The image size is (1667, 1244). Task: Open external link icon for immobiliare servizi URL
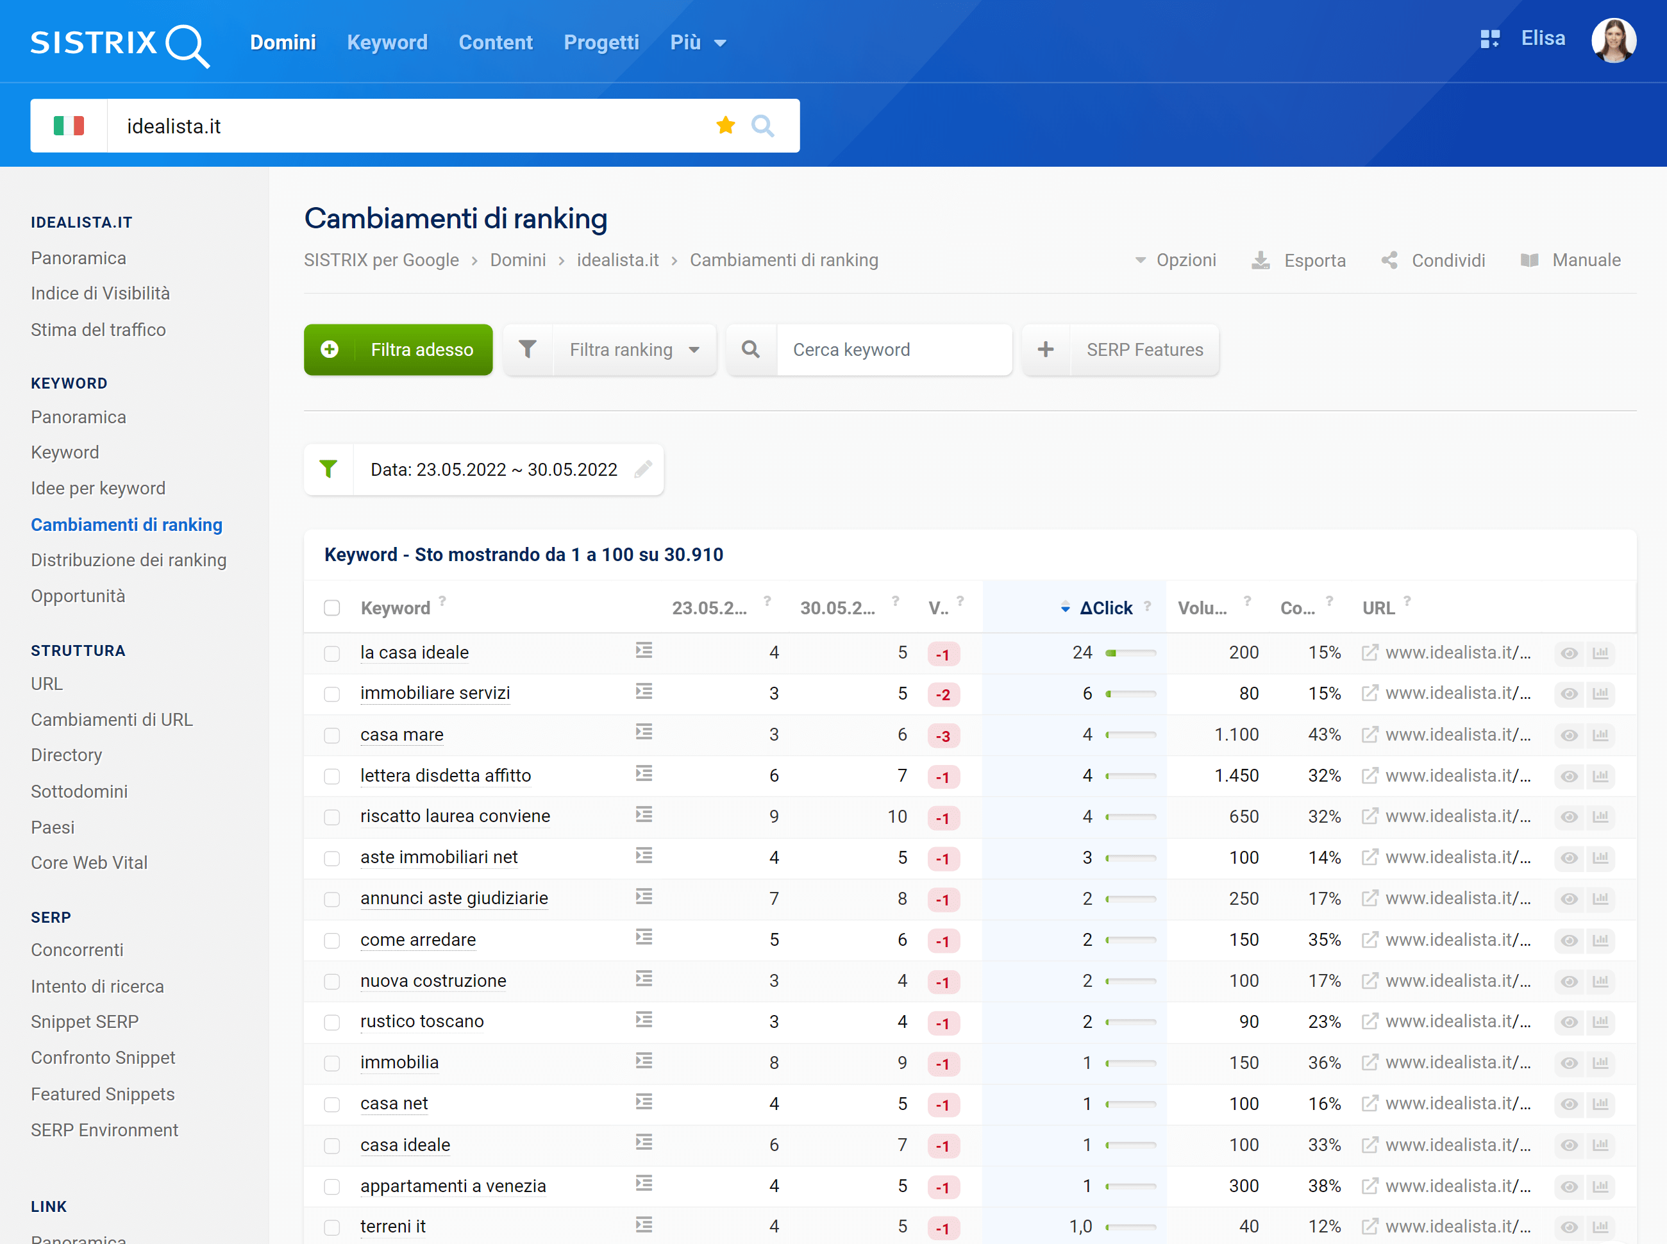[1370, 694]
